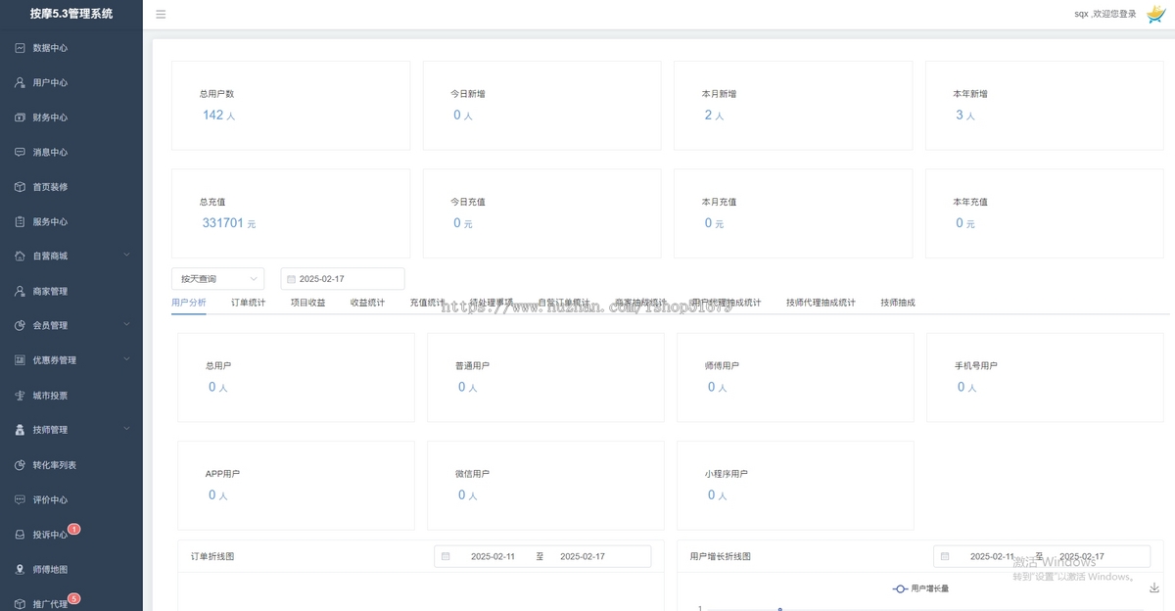Click the 手机号用户 card label
This screenshot has width=1175, height=611.
[976, 365]
